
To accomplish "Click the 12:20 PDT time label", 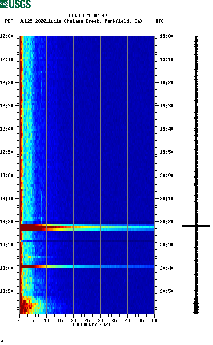I will click(x=7, y=83).
